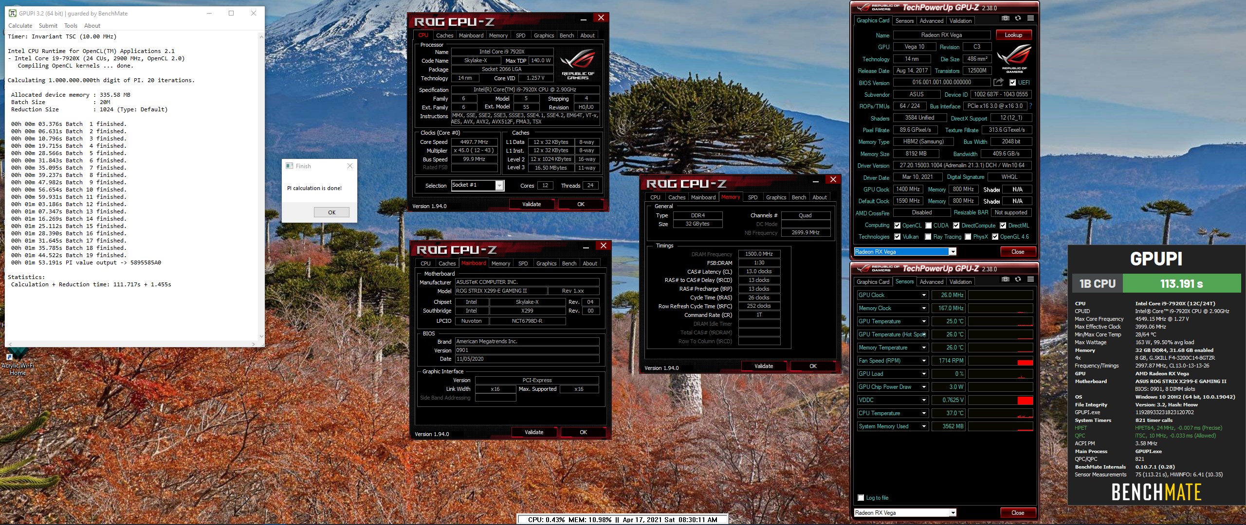1246x525 pixels.
Task: Toggle the DirectCompute checkbox
Action: tap(956, 226)
